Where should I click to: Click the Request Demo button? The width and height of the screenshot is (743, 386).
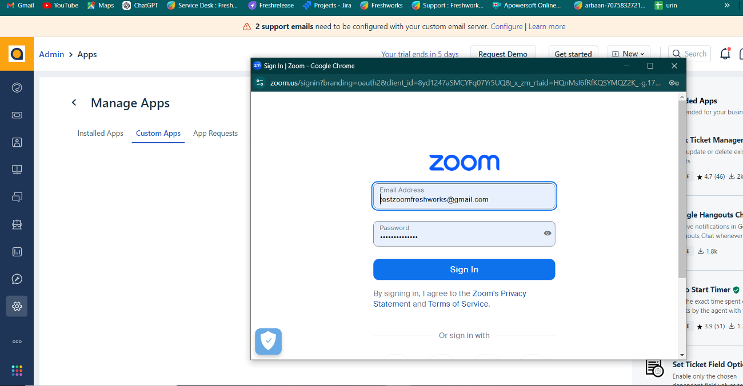pos(503,54)
